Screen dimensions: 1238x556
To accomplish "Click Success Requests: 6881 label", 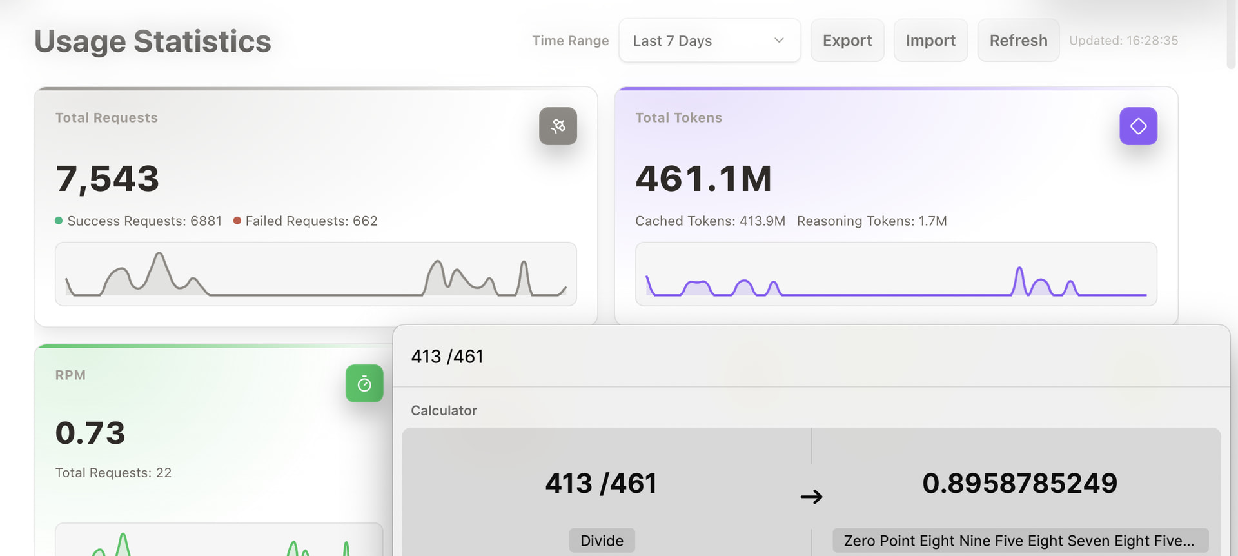I will (x=144, y=221).
